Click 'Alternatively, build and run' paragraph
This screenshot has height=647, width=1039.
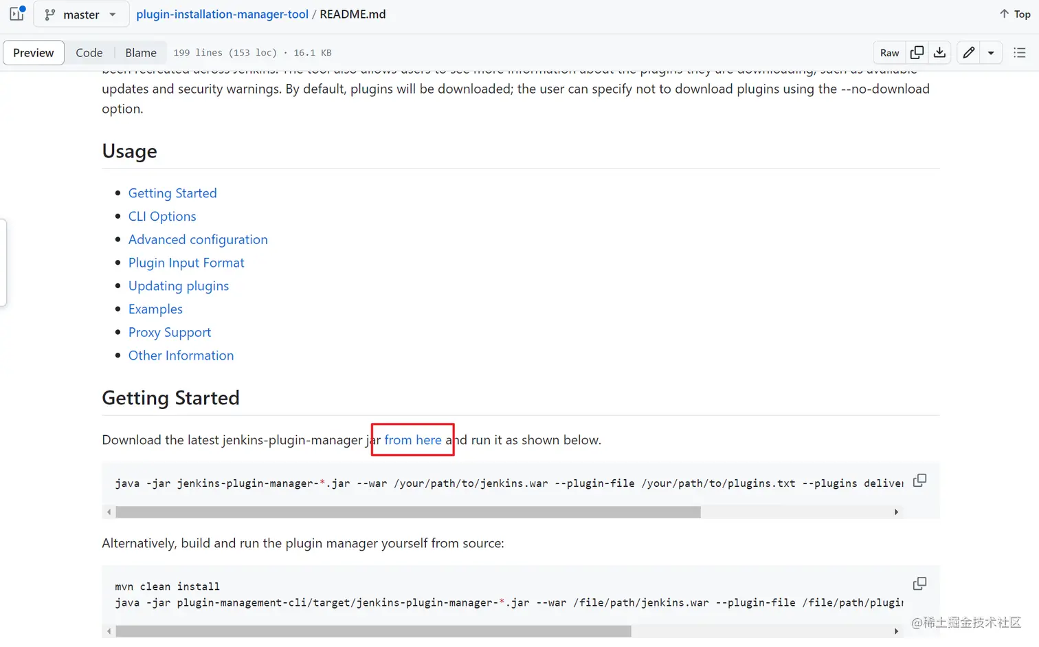(303, 543)
